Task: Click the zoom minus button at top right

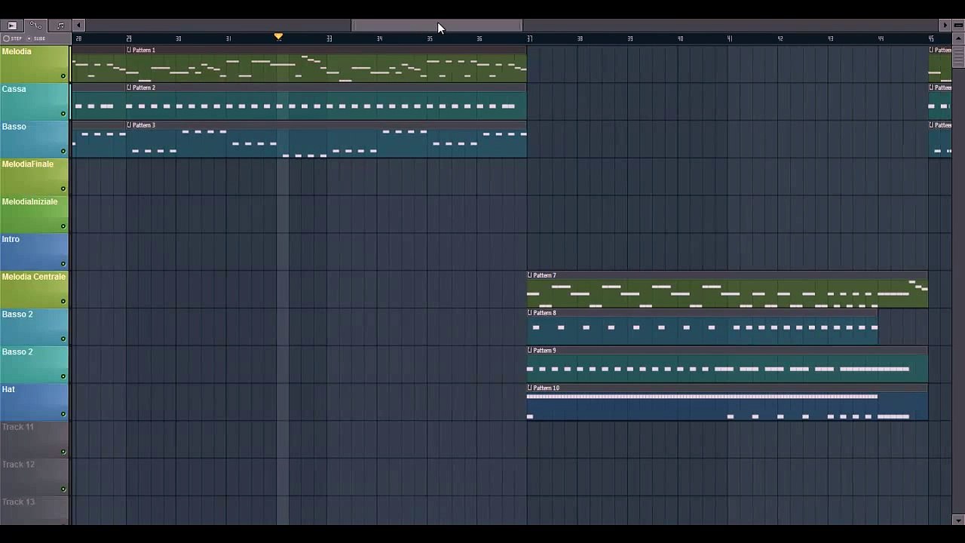Action: [958, 26]
